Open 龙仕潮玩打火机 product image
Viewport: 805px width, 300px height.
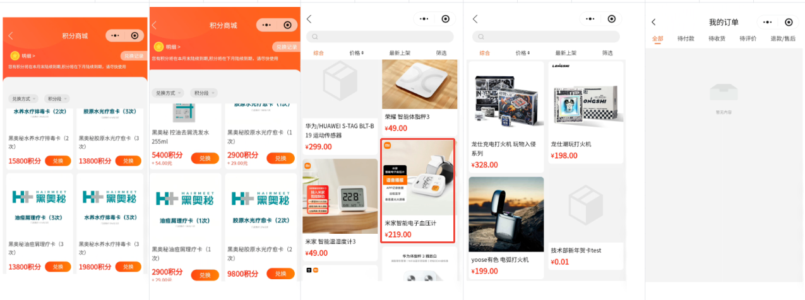coord(585,99)
